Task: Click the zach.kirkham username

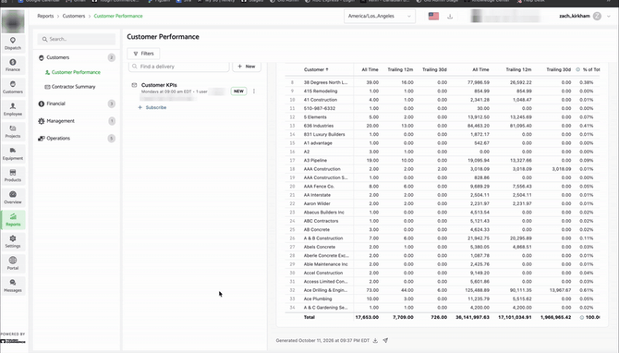Action: pos(575,17)
